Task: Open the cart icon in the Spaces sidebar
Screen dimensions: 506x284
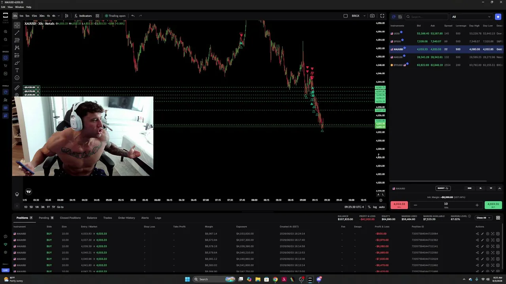Action: click(x=6, y=65)
